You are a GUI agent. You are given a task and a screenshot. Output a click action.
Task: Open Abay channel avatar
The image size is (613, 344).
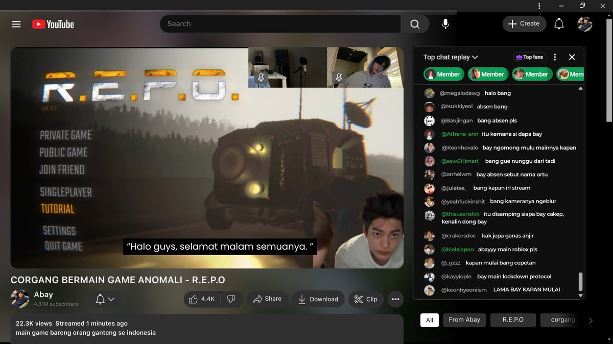click(20, 299)
